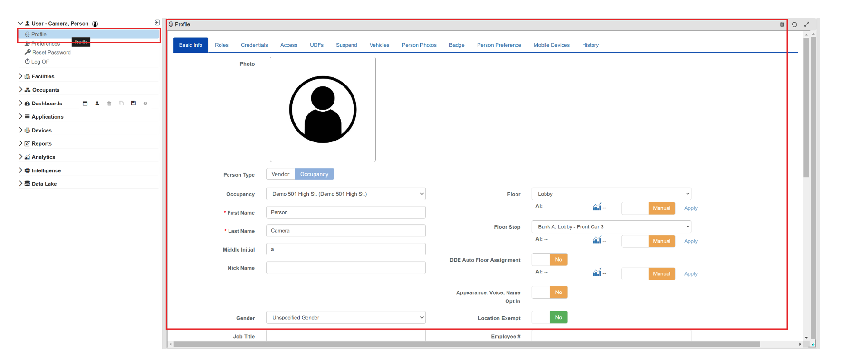Click the refresh icon beside Profile panel
This screenshot has height=358, width=841.
[794, 24]
